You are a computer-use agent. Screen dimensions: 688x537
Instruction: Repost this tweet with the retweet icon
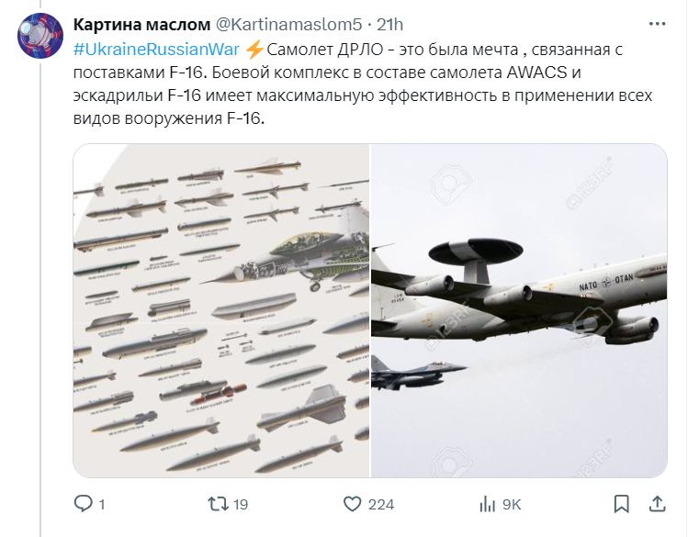click(218, 504)
